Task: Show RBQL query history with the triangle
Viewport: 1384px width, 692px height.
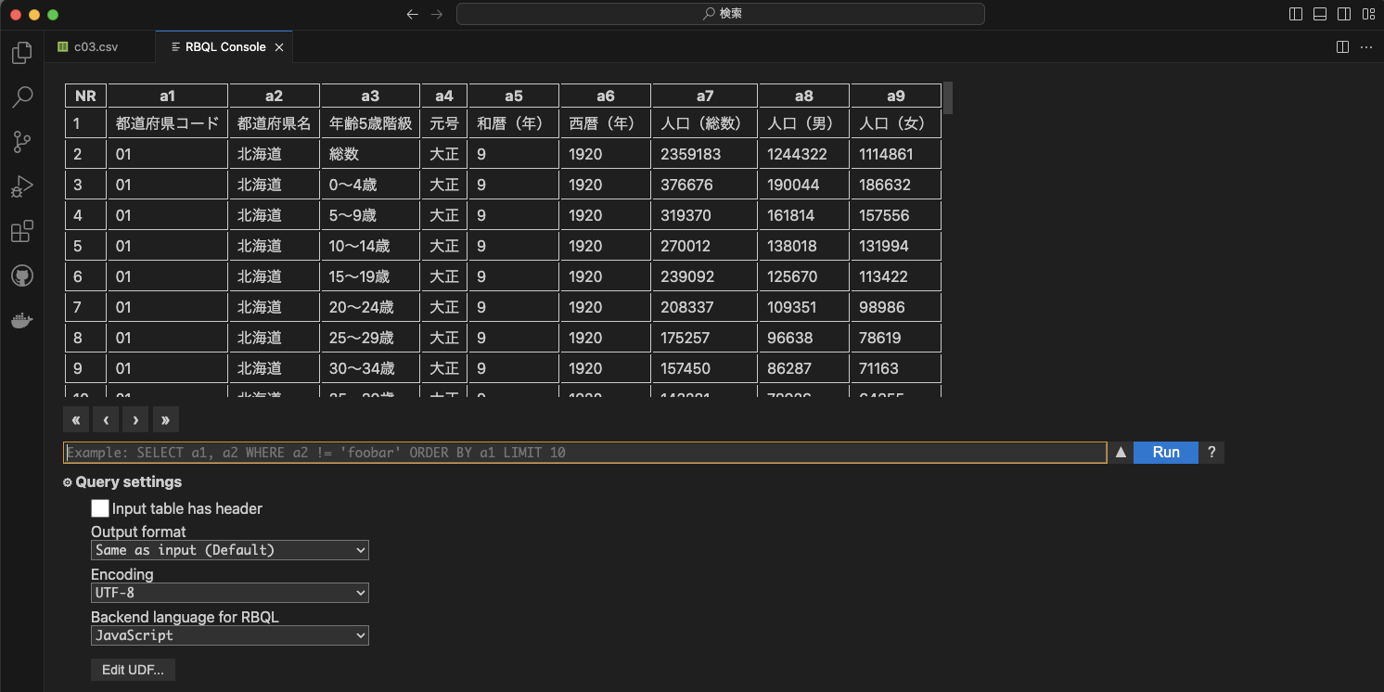Action: tap(1121, 452)
